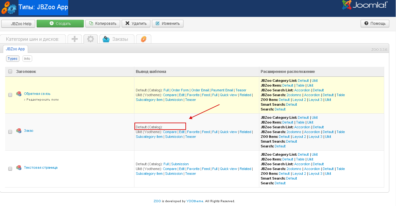The image size is (396, 206).
Task: Open Layout 2 in Текстовая страница row
Action: point(299,174)
